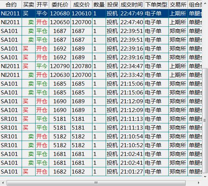This screenshot has width=208, height=186.
Task: Click the 投机 cell in the 22:47:40 row
Action: (x=113, y=22)
